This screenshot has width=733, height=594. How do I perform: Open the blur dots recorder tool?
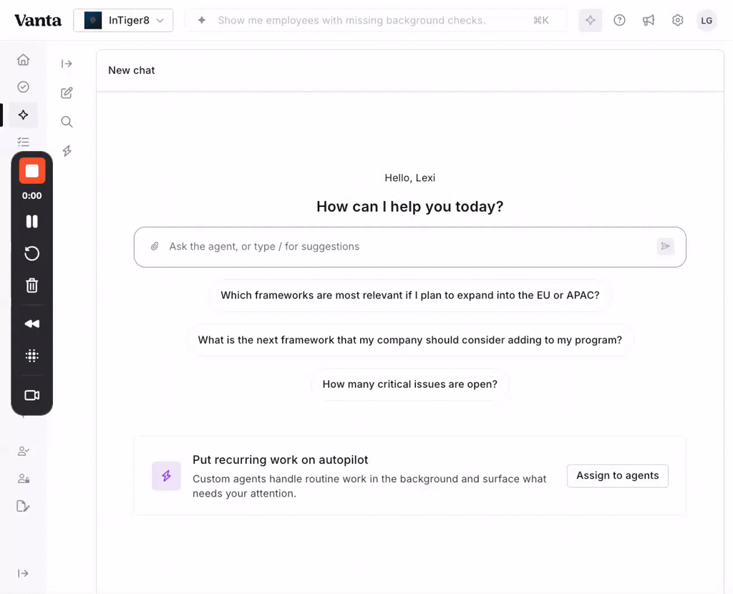click(31, 356)
